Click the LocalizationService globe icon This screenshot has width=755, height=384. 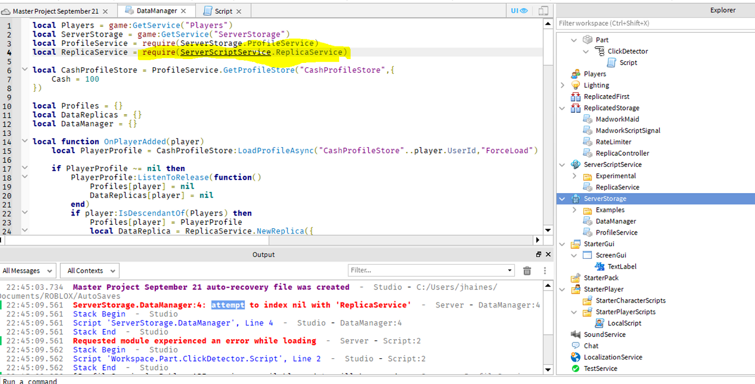(575, 357)
